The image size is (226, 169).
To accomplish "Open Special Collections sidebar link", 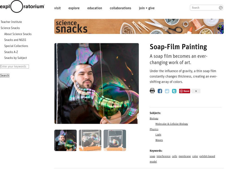I will pyautogui.click(x=16, y=46).
